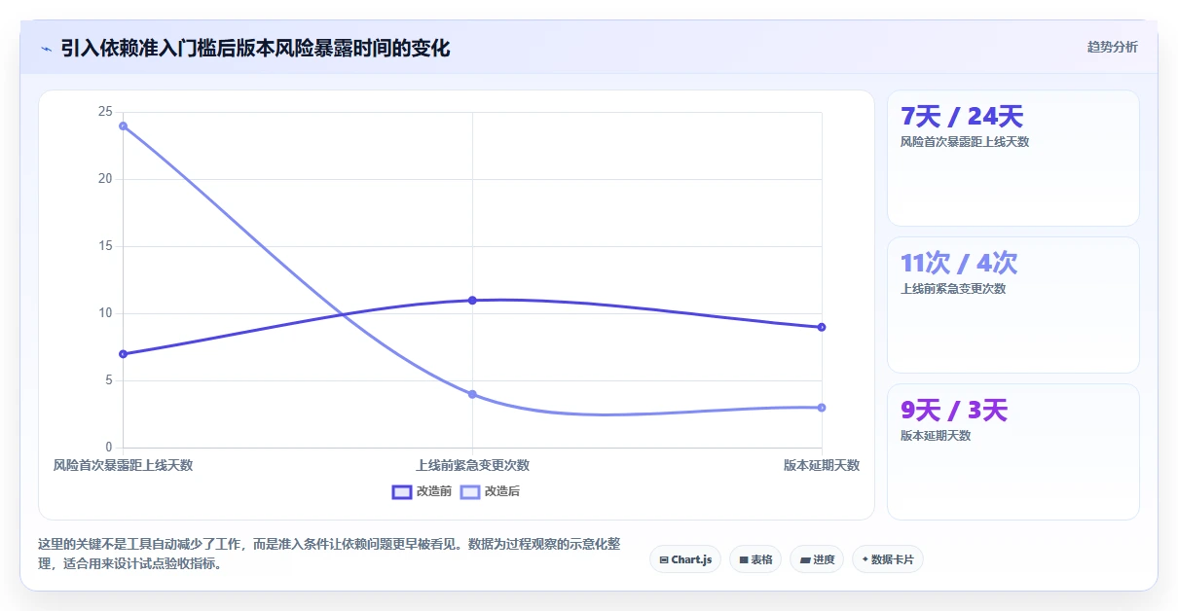Click the y-axis tick label 15

[x=105, y=246]
